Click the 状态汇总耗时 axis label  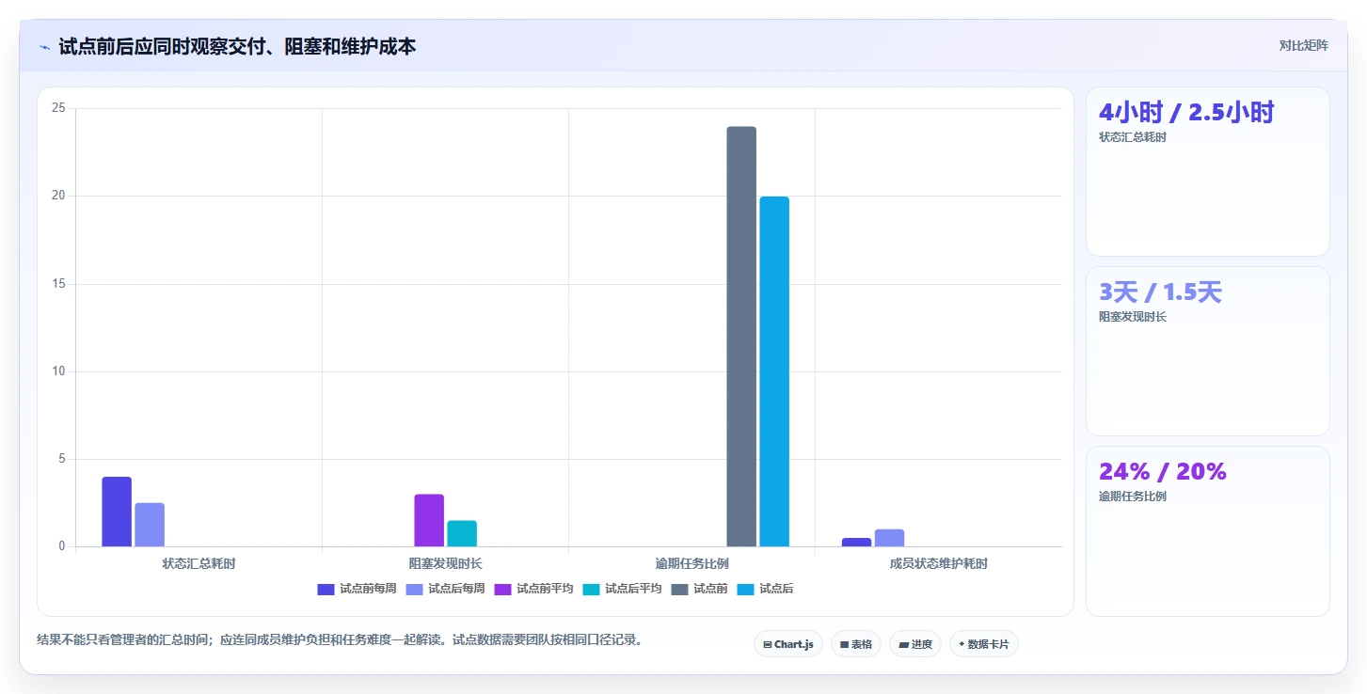(x=199, y=564)
